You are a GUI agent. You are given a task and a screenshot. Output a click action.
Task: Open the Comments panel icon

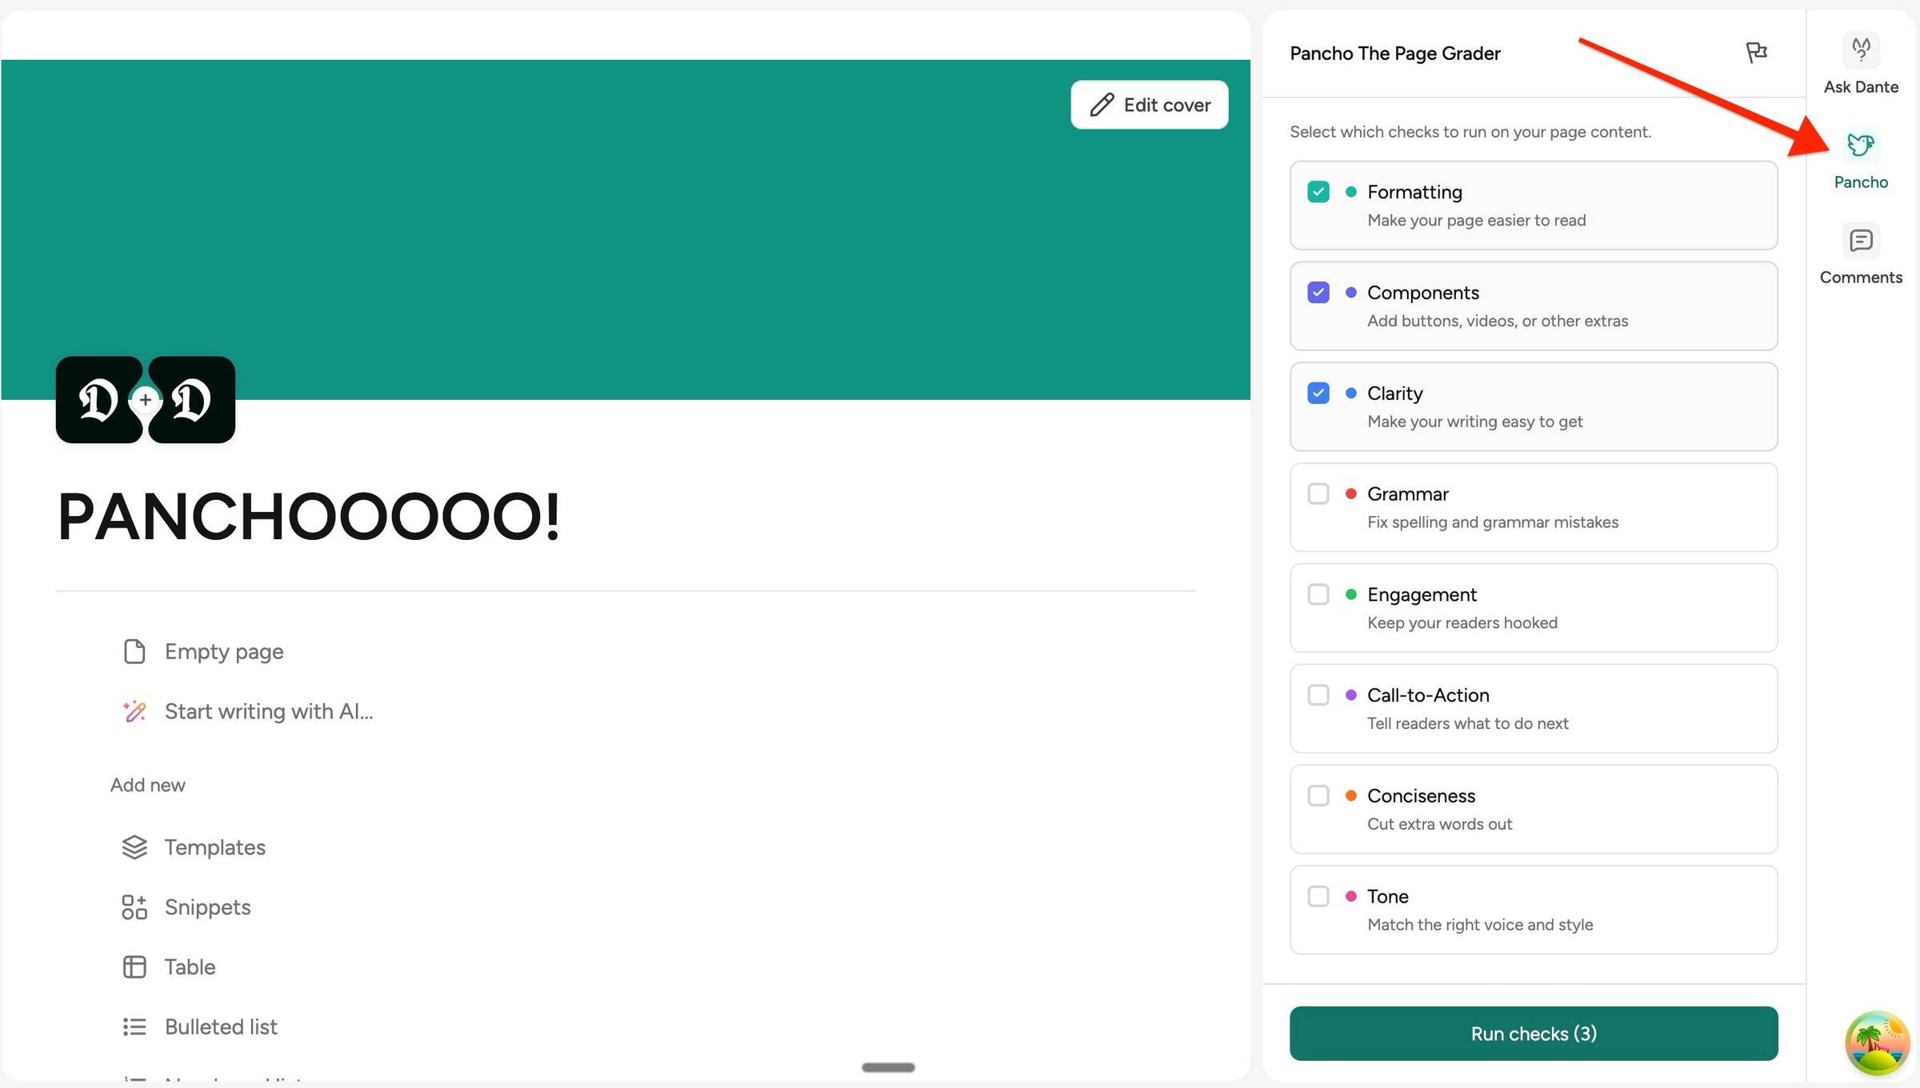click(1861, 241)
